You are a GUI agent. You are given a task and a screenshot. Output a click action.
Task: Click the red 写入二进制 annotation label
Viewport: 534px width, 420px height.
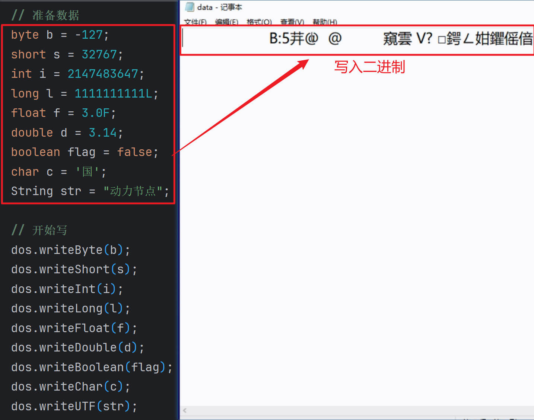369,68
